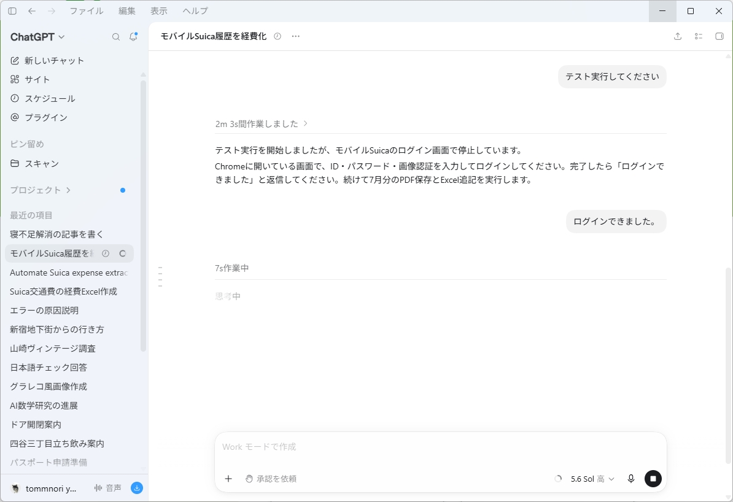The height and width of the screenshot is (502, 733).
Task: Focus the Work モードで作成 input field
Action: [440, 447]
